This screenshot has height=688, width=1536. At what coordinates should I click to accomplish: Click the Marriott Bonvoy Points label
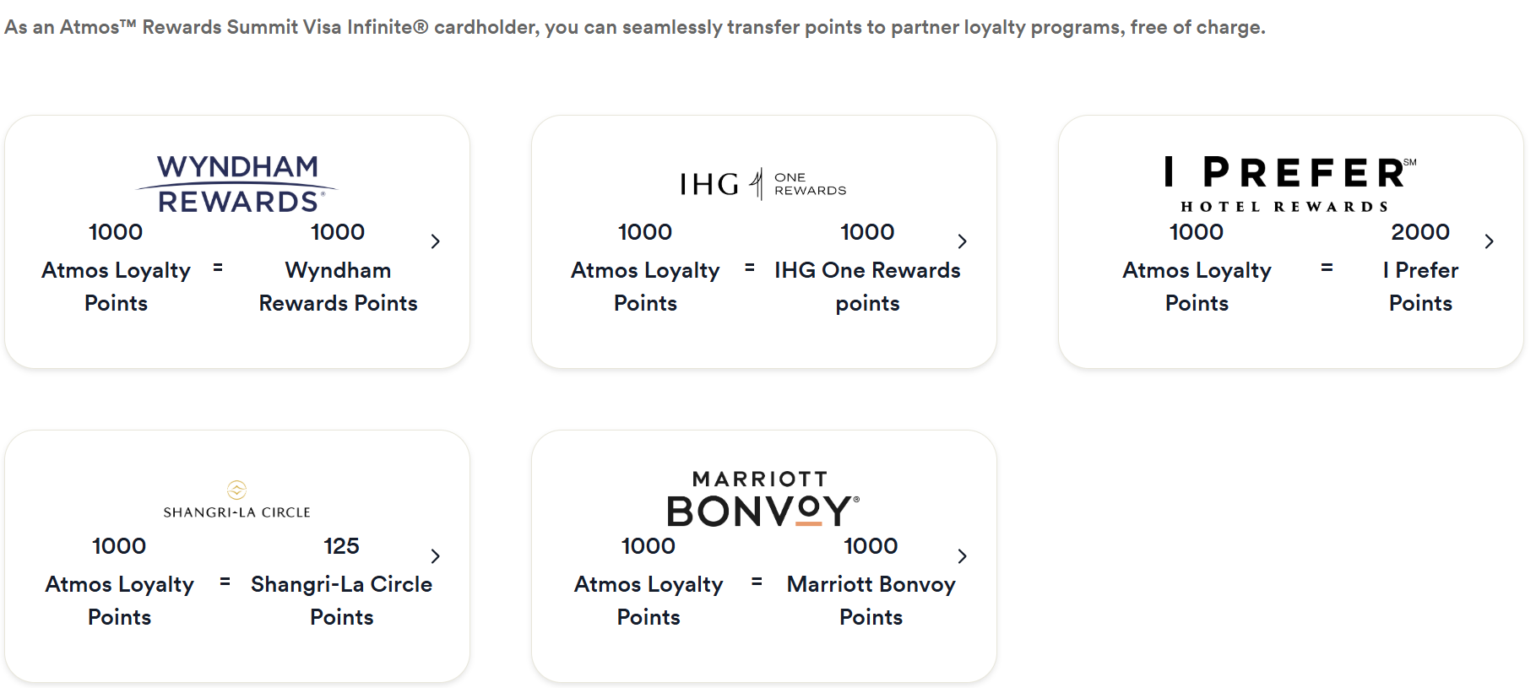coord(871,600)
